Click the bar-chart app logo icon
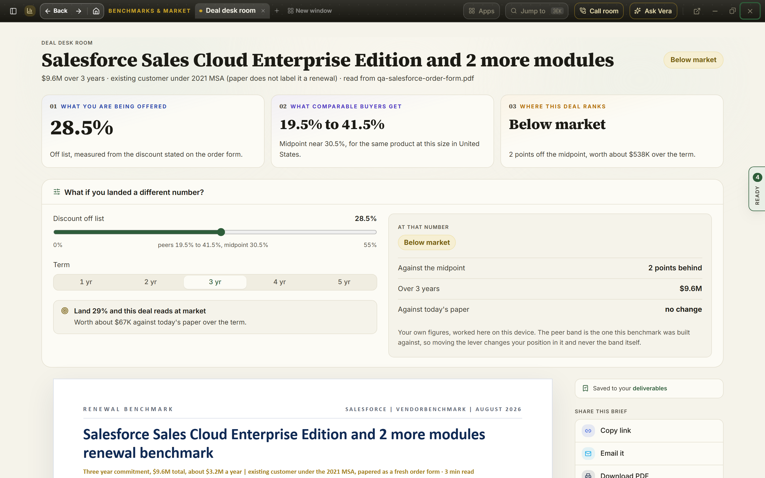 point(30,11)
